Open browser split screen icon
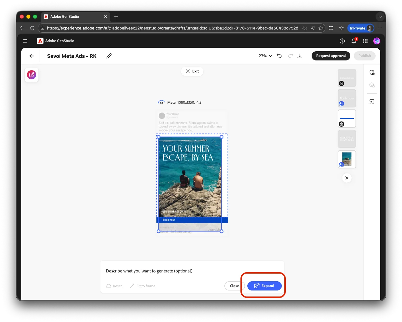This screenshot has width=402, height=322. [x=331, y=28]
